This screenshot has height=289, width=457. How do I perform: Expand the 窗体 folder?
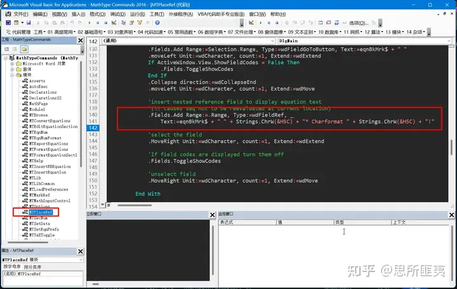(x=12, y=69)
